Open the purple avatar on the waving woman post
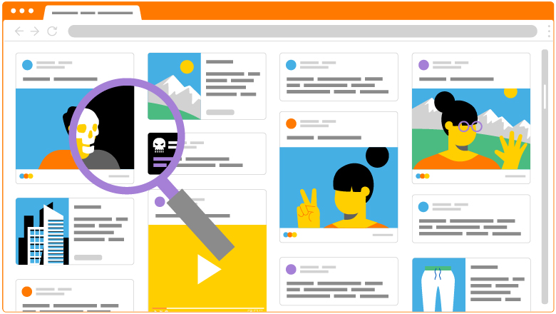Screen dimensions: 556x314 (x=423, y=65)
